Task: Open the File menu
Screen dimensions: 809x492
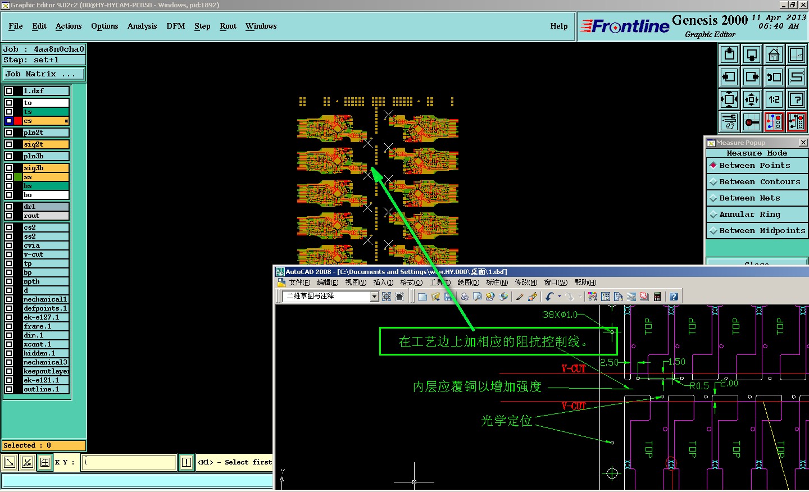Action: 16,26
